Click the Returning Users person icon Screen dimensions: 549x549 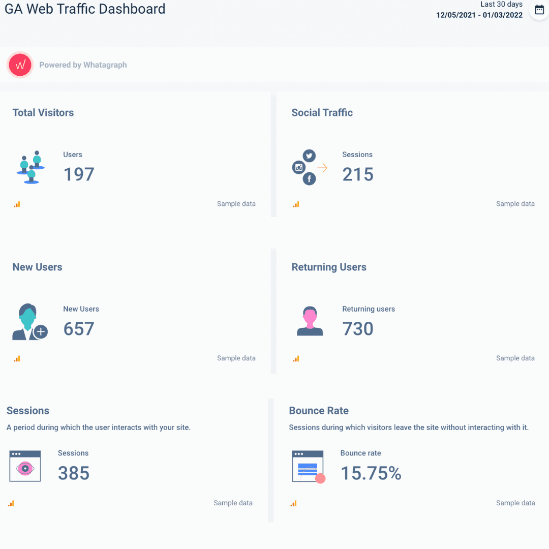pyautogui.click(x=310, y=321)
